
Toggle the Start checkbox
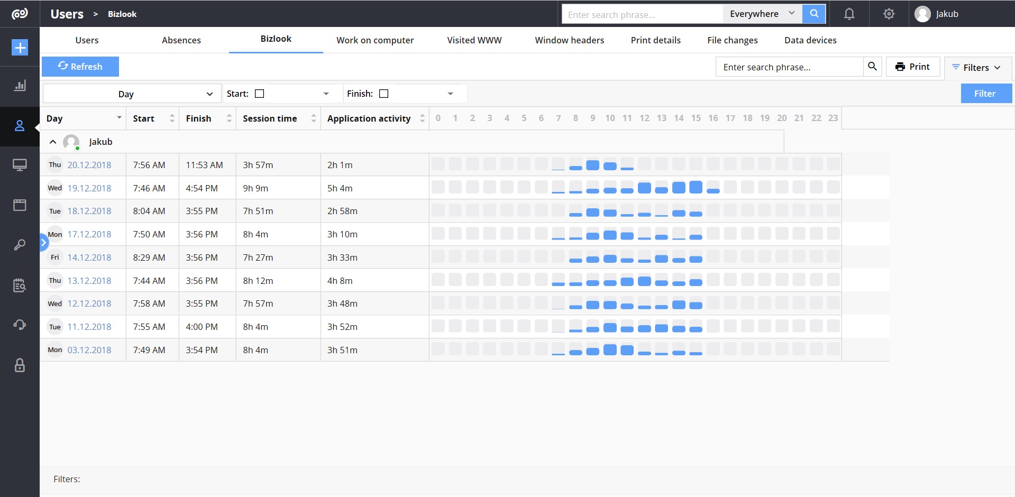259,94
